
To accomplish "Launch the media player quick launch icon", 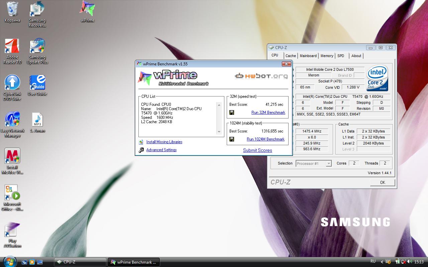I will pos(32,262).
